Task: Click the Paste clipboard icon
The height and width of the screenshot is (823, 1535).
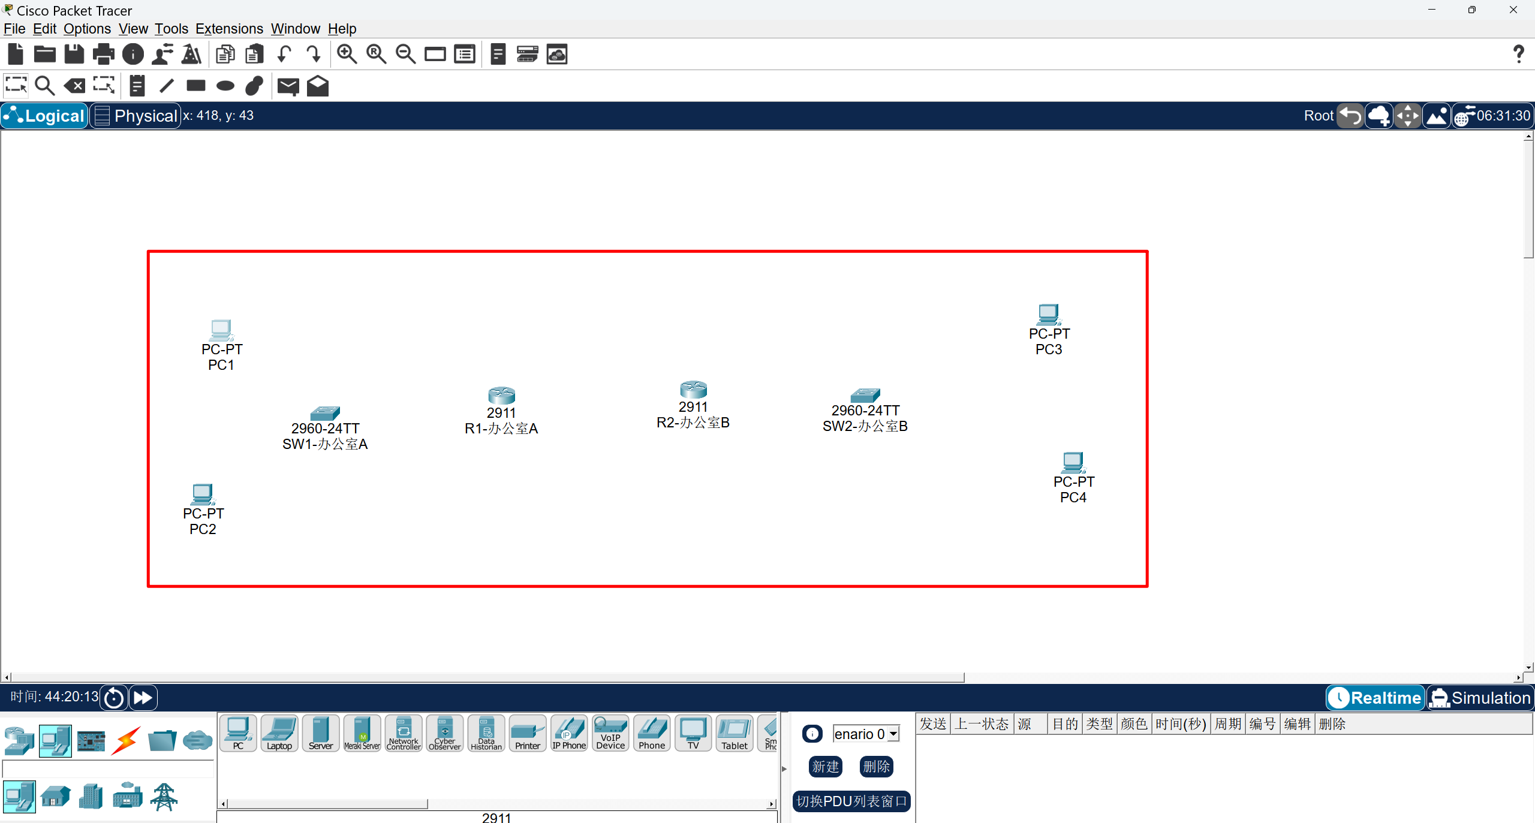Action: coord(255,55)
